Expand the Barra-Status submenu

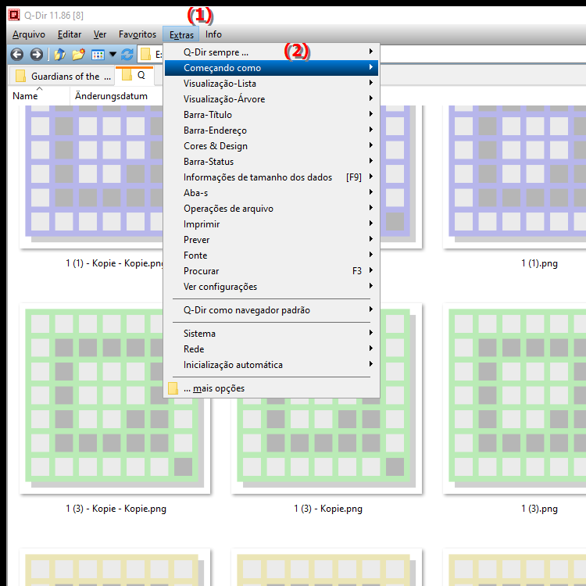click(271, 162)
